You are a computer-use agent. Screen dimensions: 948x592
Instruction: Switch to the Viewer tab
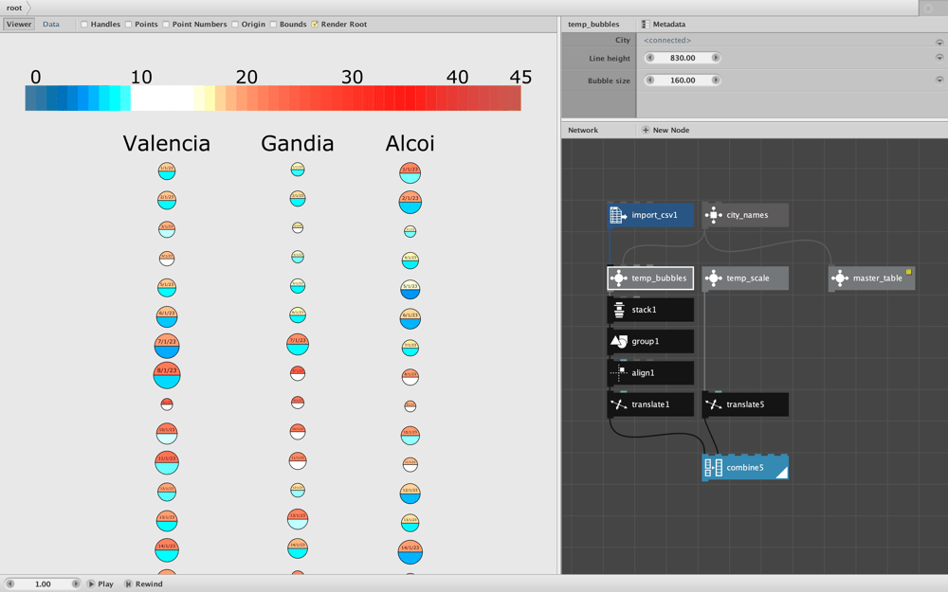pos(19,25)
